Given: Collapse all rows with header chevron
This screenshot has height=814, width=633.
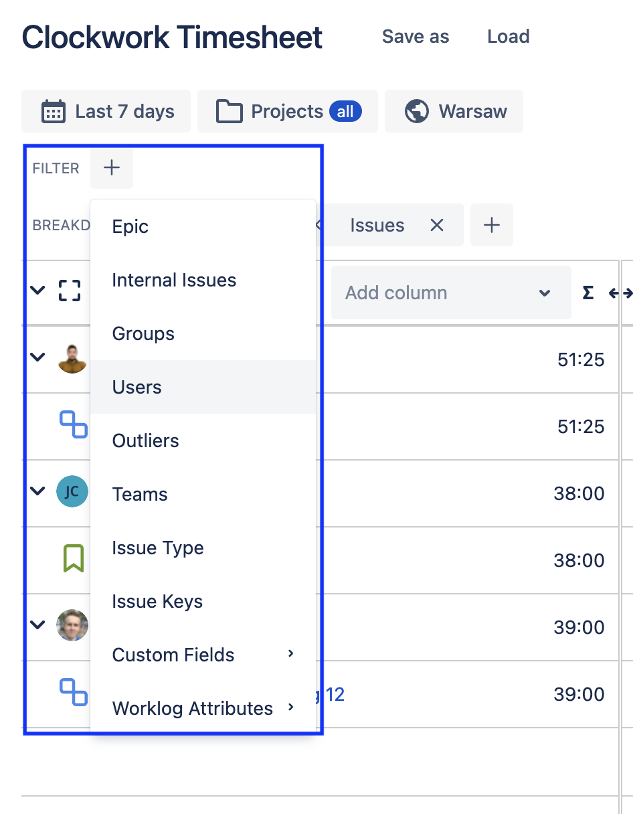Looking at the screenshot, I should click(x=38, y=291).
